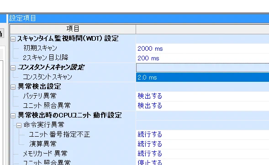Click コンスタントスキャン設定 heading text
This screenshot has width=269, height=165.
pyautogui.click(x=51, y=67)
